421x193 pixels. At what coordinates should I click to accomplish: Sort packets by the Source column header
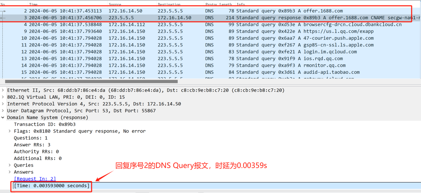pos(115,4)
